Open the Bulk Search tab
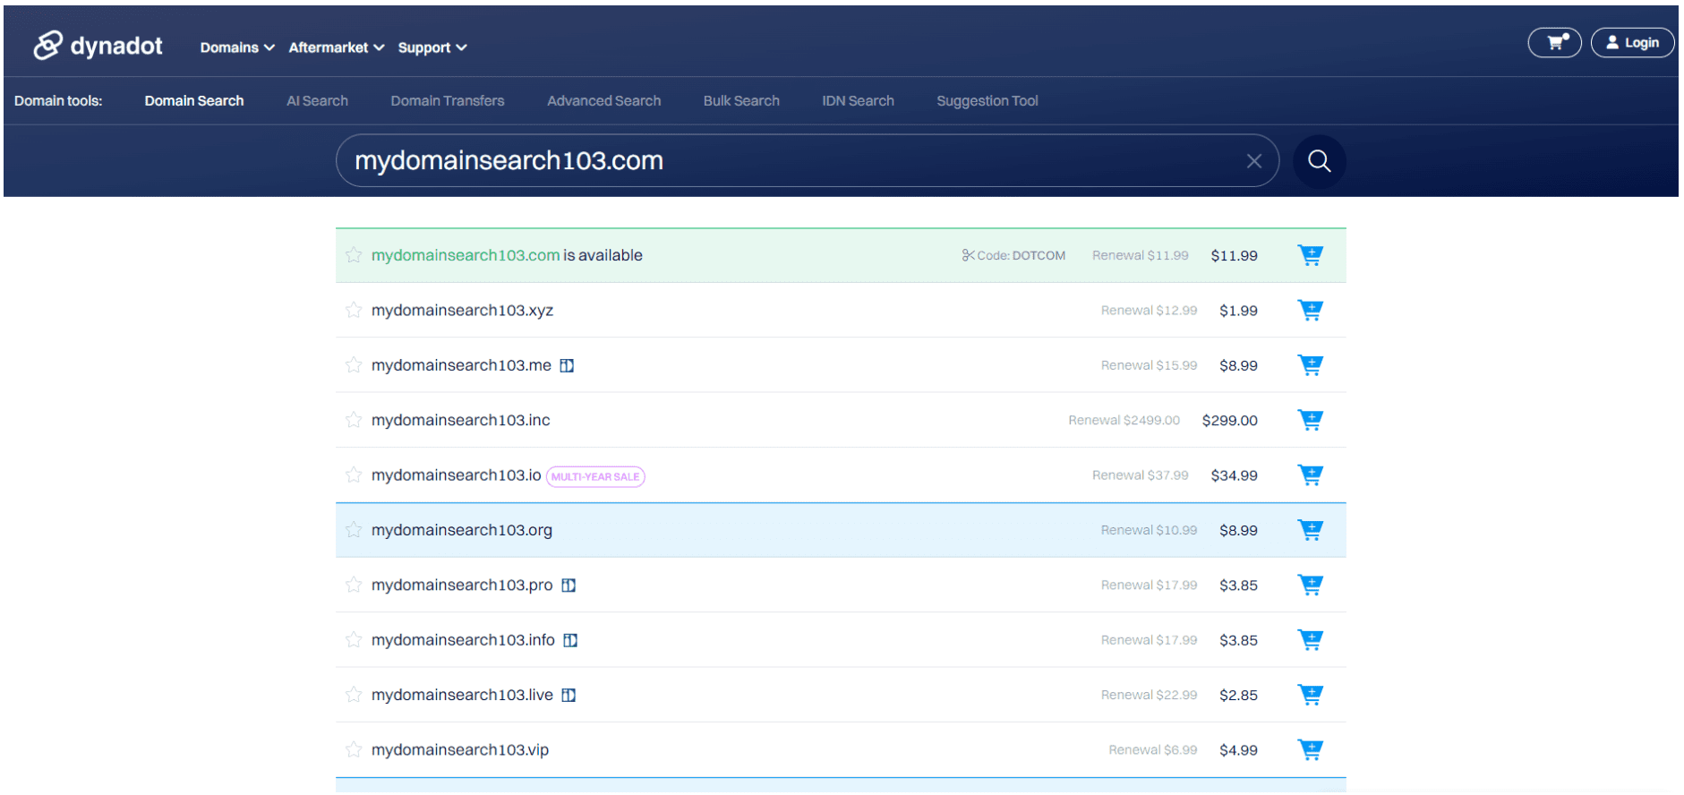 click(x=741, y=101)
